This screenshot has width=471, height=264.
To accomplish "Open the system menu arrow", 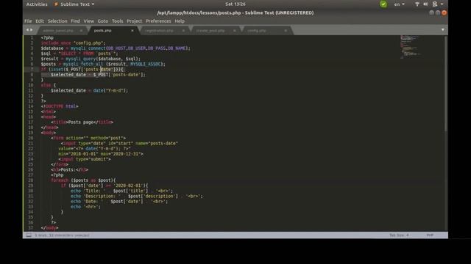I will [x=442, y=4].
